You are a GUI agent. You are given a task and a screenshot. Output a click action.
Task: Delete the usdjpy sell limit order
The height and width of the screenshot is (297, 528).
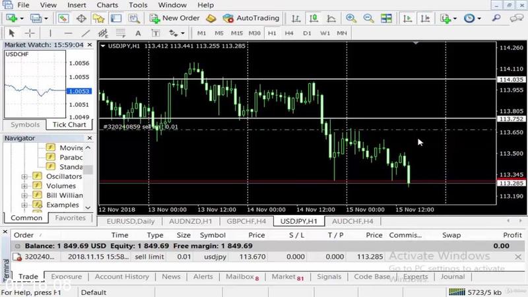click(518, 257)
